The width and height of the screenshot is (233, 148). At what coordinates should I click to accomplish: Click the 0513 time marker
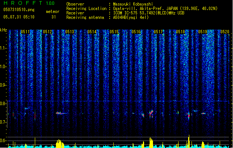pos(70,32)
